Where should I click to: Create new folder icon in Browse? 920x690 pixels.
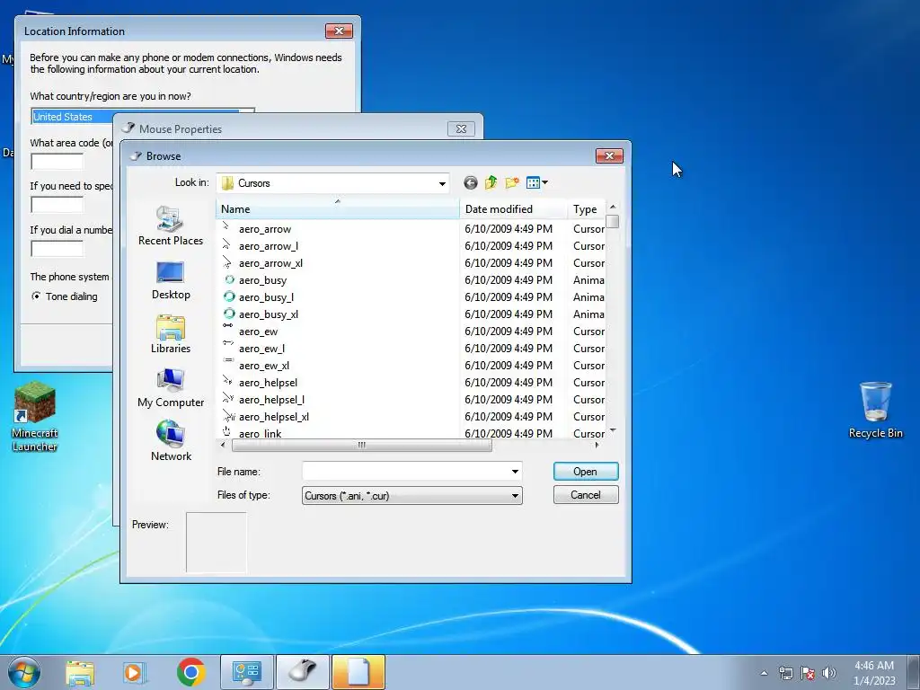click(511, 183)
